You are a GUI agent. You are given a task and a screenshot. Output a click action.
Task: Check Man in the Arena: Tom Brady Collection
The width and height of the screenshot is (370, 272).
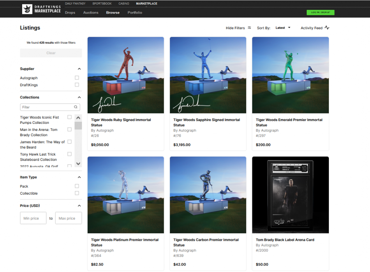tap(69, 129)
